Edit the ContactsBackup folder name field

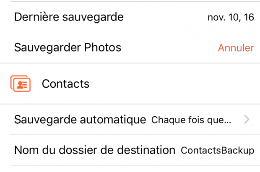click(x=217, y=150)
